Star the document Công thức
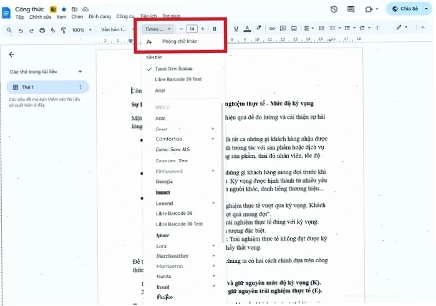This screenshot has width=436, height=306. (64, 9)
